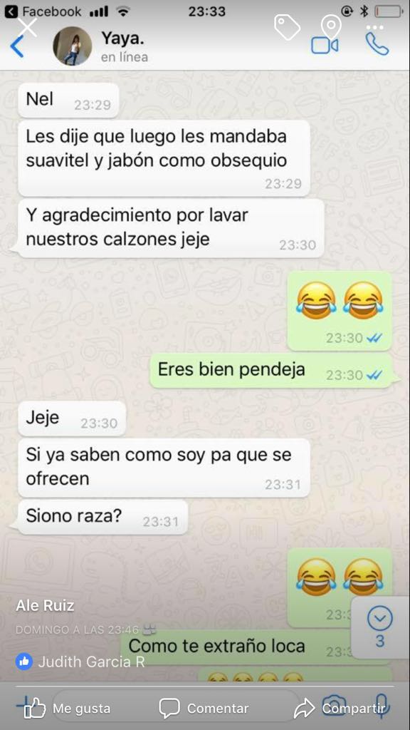Open the three-dots more options menu
Viewport: 410px width, 730px height.
coord(374,28)
